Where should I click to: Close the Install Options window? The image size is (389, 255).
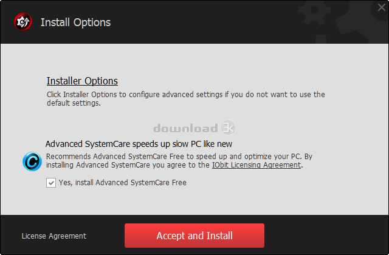click(381, 7)
